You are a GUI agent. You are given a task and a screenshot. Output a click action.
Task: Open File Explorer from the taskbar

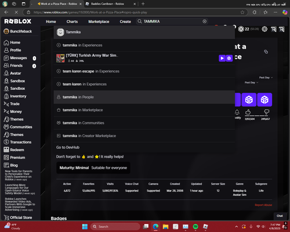[x=165, y=227]
